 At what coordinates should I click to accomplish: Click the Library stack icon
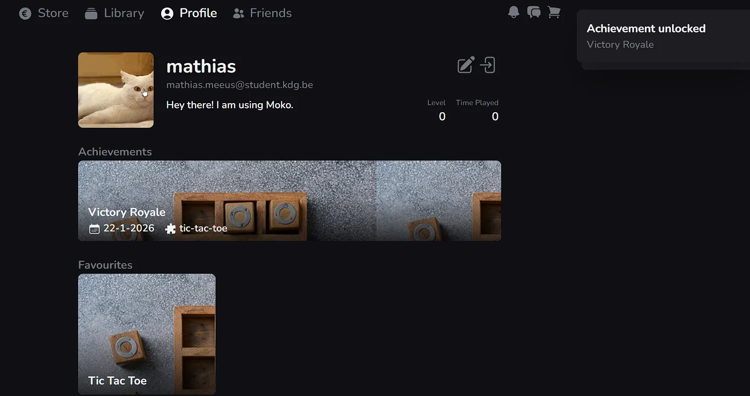click(x=91, y=14)
